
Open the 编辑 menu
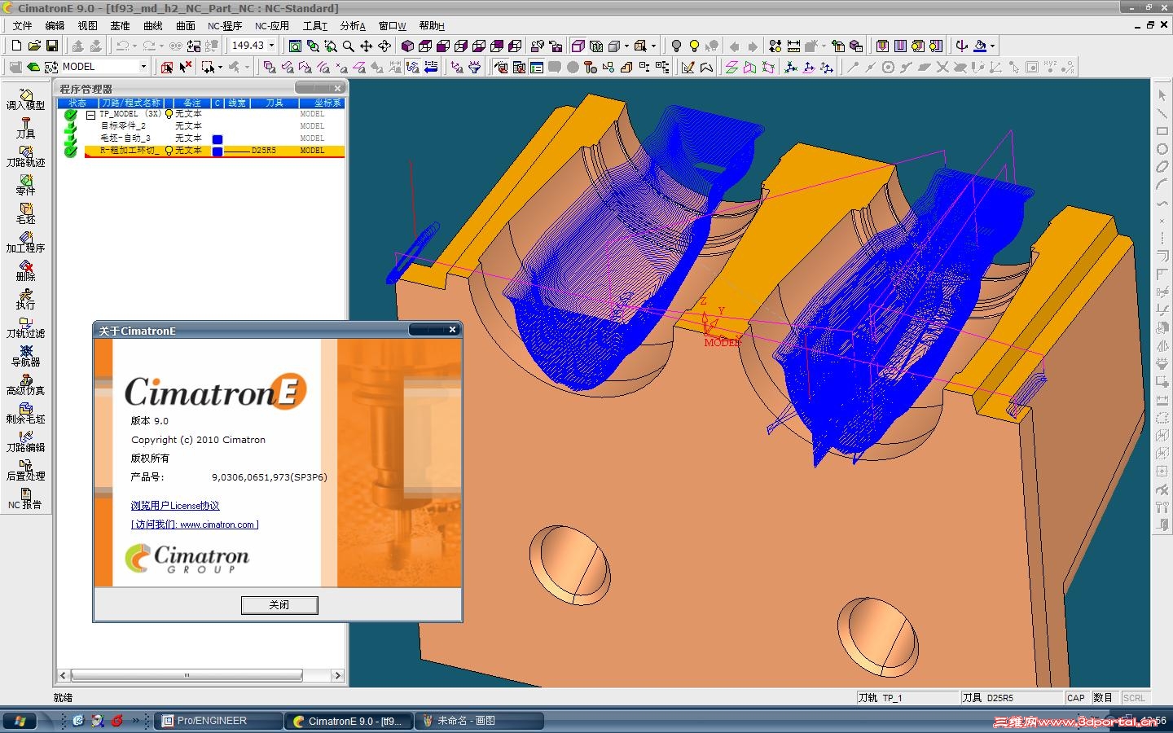pos(55,26)
